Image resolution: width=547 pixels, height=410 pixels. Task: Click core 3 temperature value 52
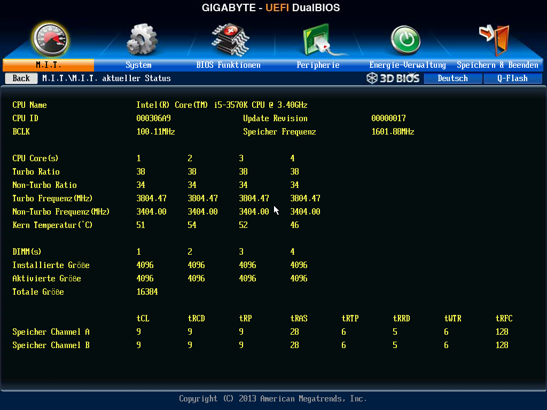pos(243,225)
